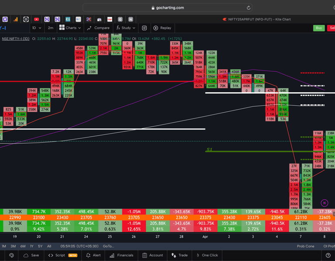This screenshot has height=261, width=335.
Task: Open the color palette theme icon
Action: tap(11, 255)
